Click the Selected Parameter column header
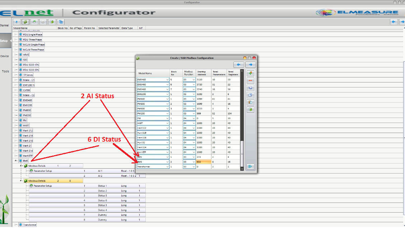405x228 pixels. pyautogui.click(x=109, y=28)
